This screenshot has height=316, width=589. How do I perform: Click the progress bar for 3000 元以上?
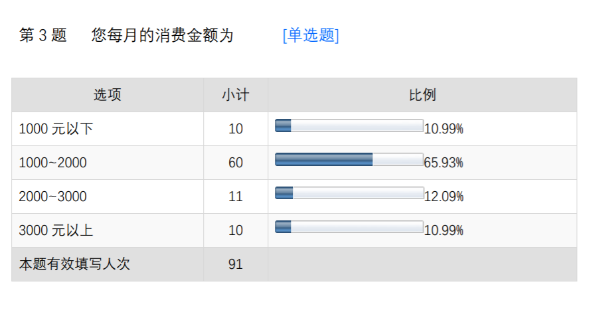coord(349,227)
